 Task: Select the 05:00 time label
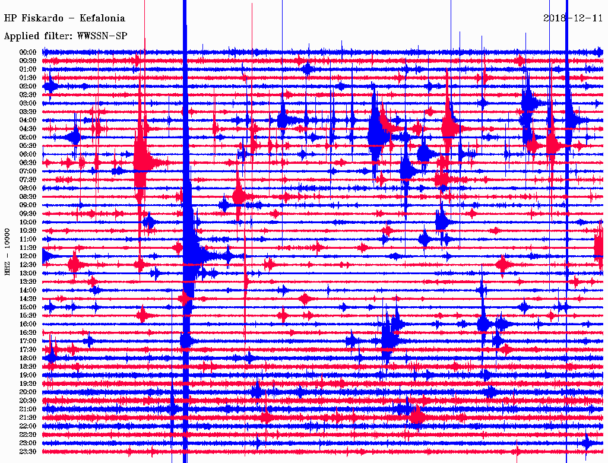28,137
